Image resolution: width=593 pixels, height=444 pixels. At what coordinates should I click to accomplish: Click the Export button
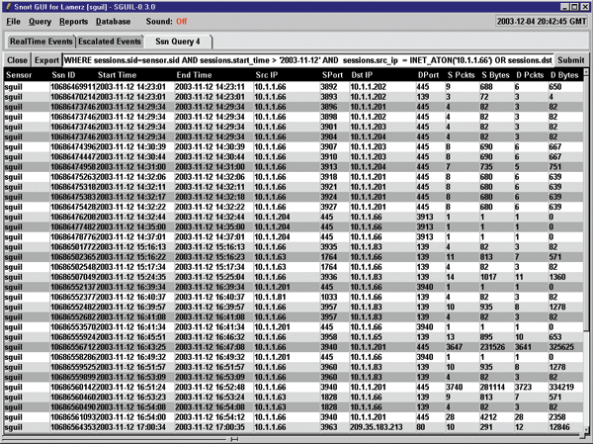tap(46, 61)
